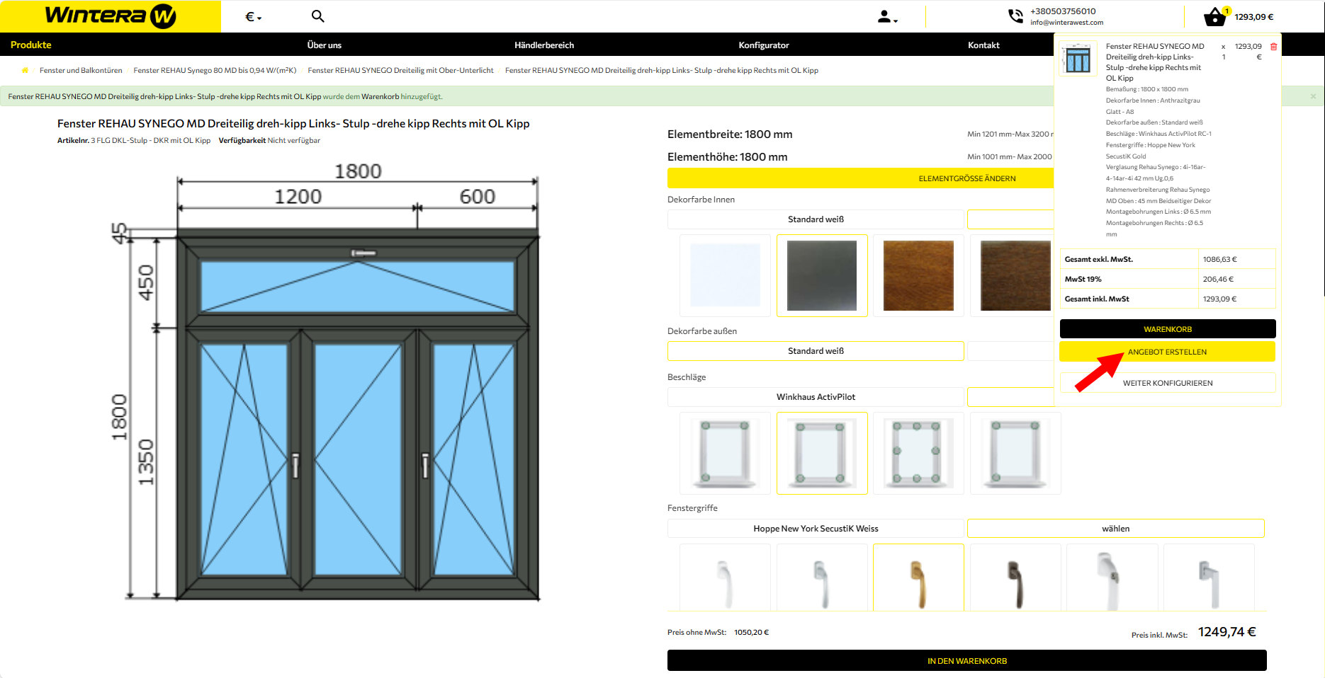Click the Wintera logo

tap(111, 16)
